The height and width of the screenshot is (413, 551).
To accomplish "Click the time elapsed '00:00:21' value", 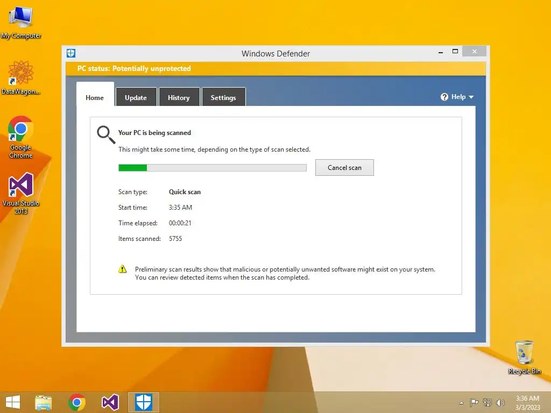I will 180,223.
